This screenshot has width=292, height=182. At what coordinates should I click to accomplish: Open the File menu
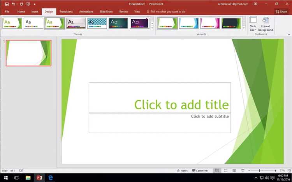coord(7,12)
